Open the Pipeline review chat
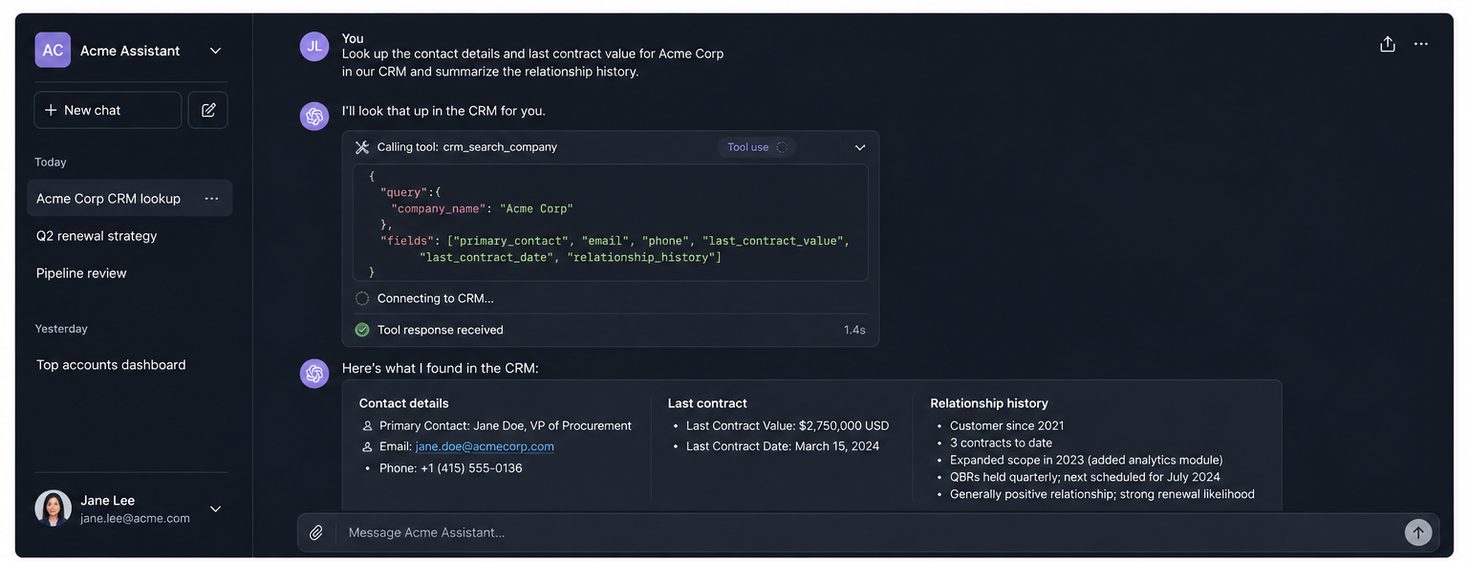Viewport: 1468px width, 562px height. tap(81, 272)
